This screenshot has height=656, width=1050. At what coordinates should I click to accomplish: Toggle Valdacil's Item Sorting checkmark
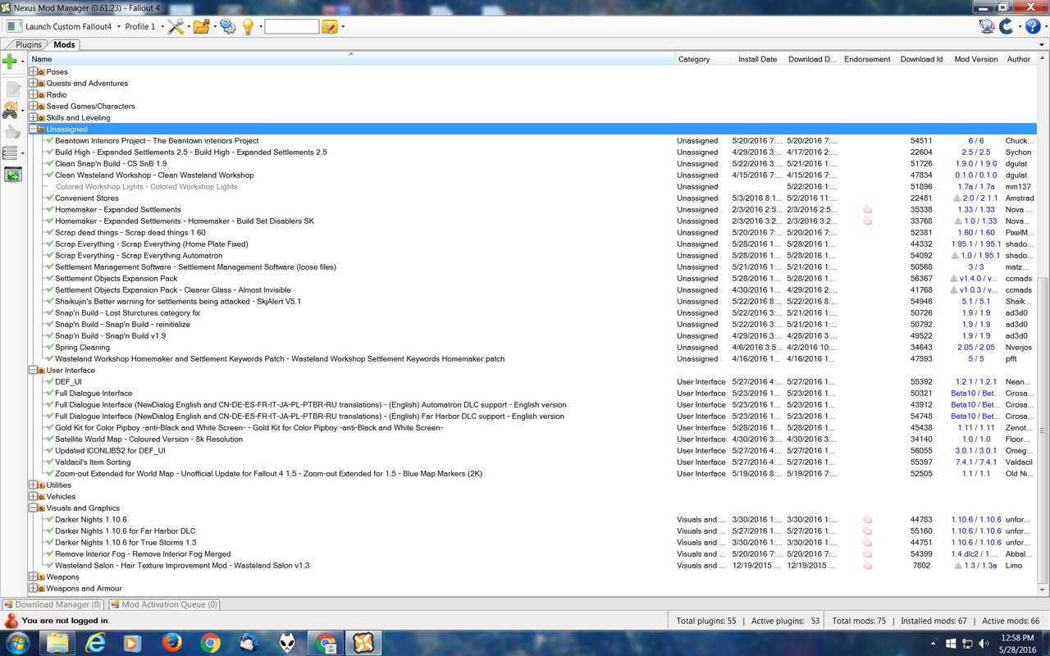point(50,462)
